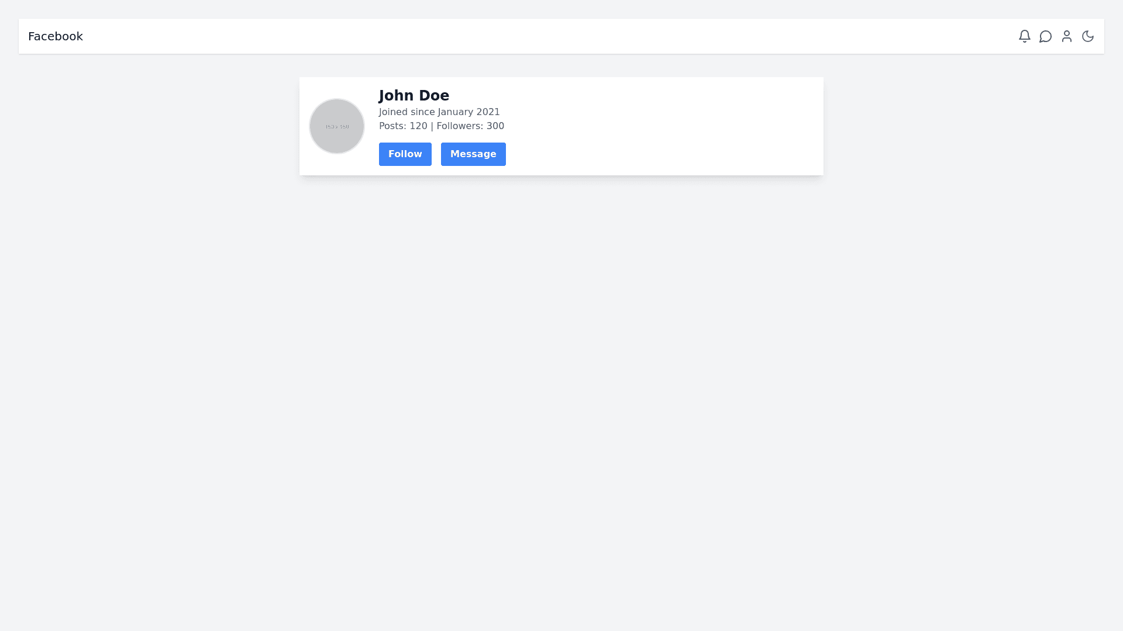Viewport: 1123px width, 631px height.
Task: Click the year 2021 in joined text
Action: [x=488, y=112]
